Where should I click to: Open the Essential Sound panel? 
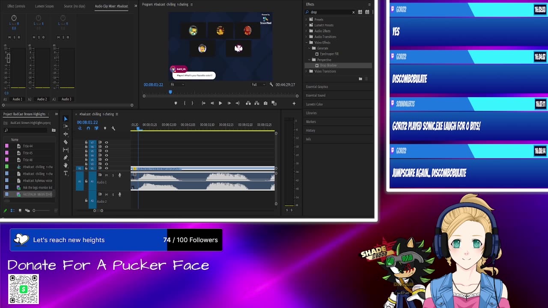tap(316, 95)
